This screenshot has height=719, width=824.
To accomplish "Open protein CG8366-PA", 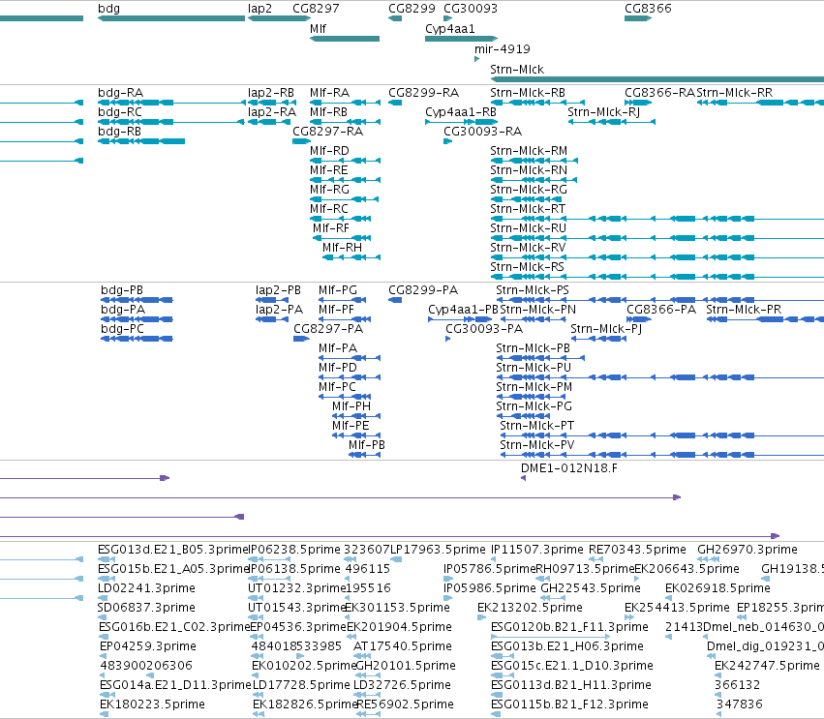I will [661, 310].
